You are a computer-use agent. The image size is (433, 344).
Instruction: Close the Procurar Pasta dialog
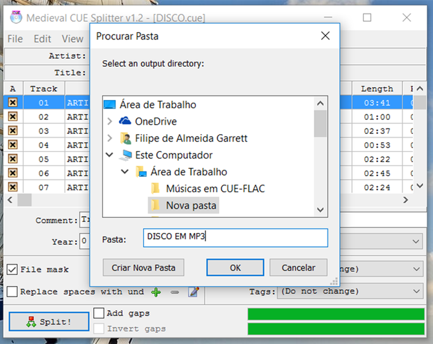click(325, 36)
